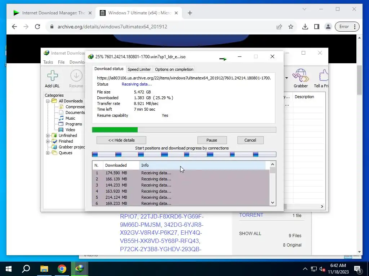369x276 pixels.
Task: Click the N. column header
Action: [98, 165]
